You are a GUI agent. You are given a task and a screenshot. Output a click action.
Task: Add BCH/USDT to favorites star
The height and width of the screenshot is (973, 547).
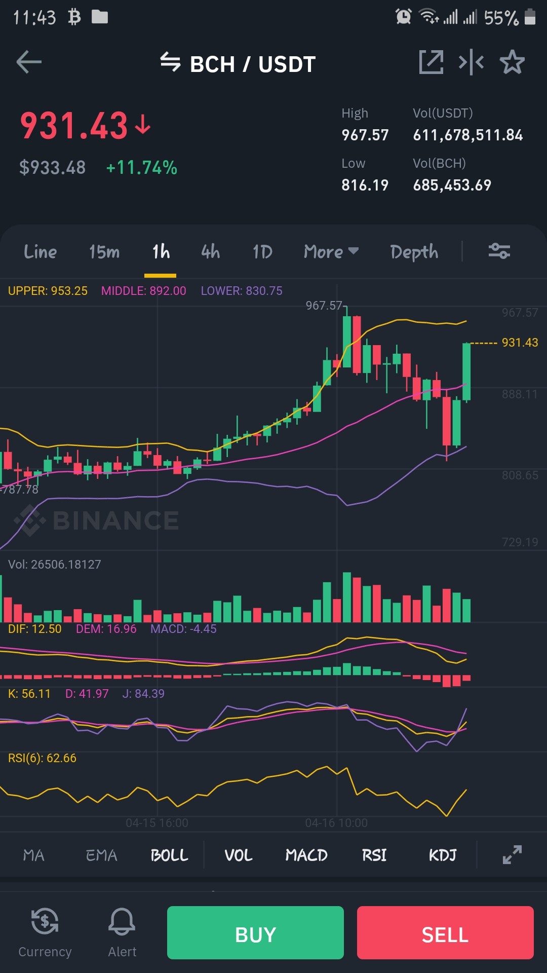click(x=512, y=62)
